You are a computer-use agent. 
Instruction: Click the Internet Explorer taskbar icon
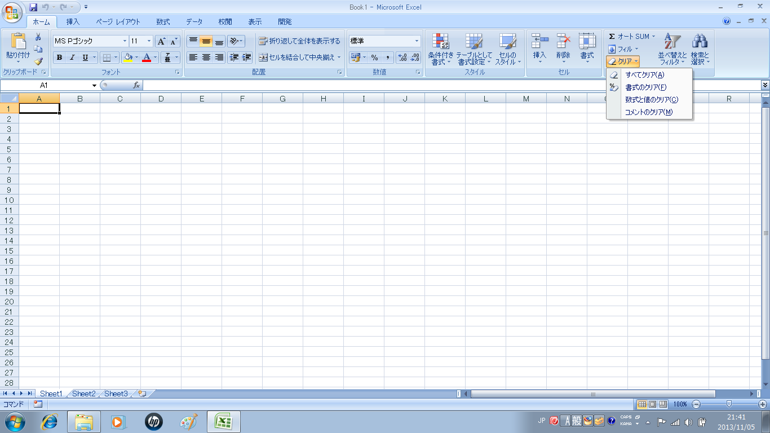click(50, 421)
